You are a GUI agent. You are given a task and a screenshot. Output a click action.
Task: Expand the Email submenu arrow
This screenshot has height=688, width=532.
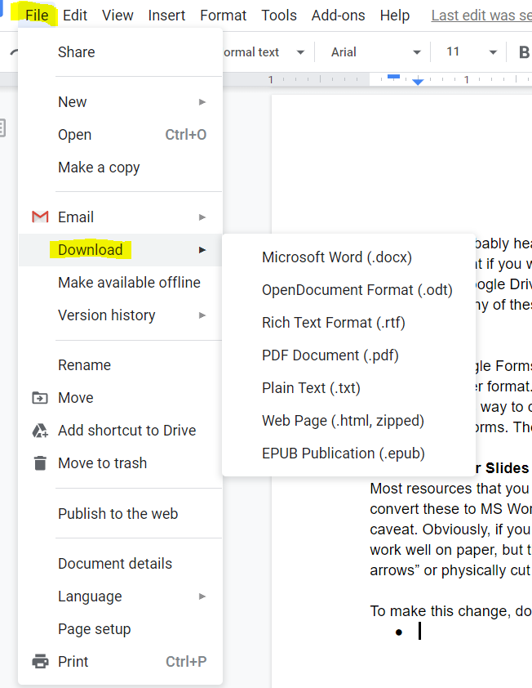point(202,217)
